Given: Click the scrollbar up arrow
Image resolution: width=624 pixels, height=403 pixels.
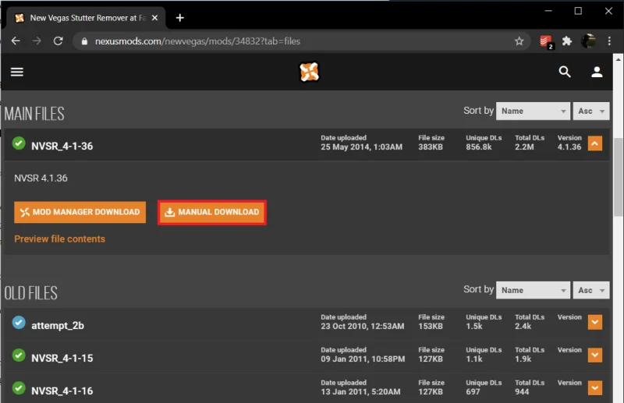Looking at the screenshot, I should click(x=618, y=59).
